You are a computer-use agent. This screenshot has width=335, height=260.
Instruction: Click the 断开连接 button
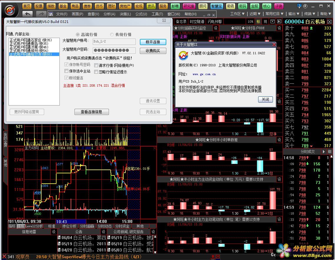pos(153,42)
